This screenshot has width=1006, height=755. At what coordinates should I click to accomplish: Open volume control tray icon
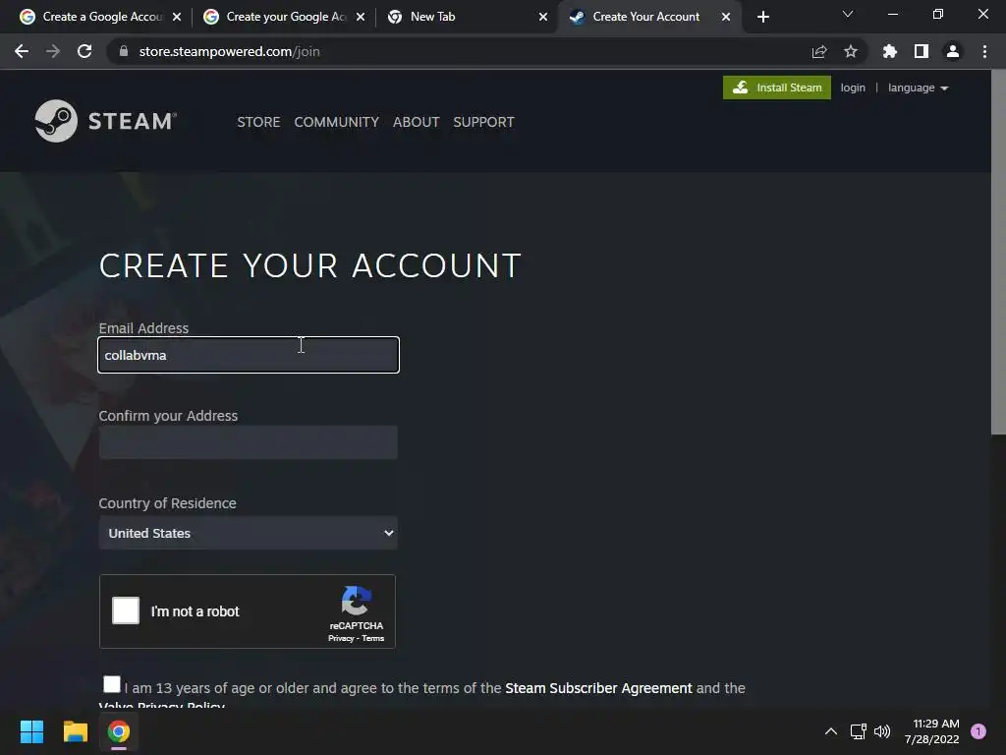[883, 731]
